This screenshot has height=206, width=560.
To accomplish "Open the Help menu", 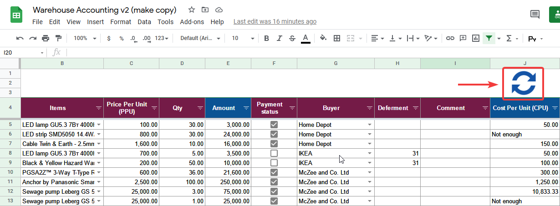I will coord(217,21).
